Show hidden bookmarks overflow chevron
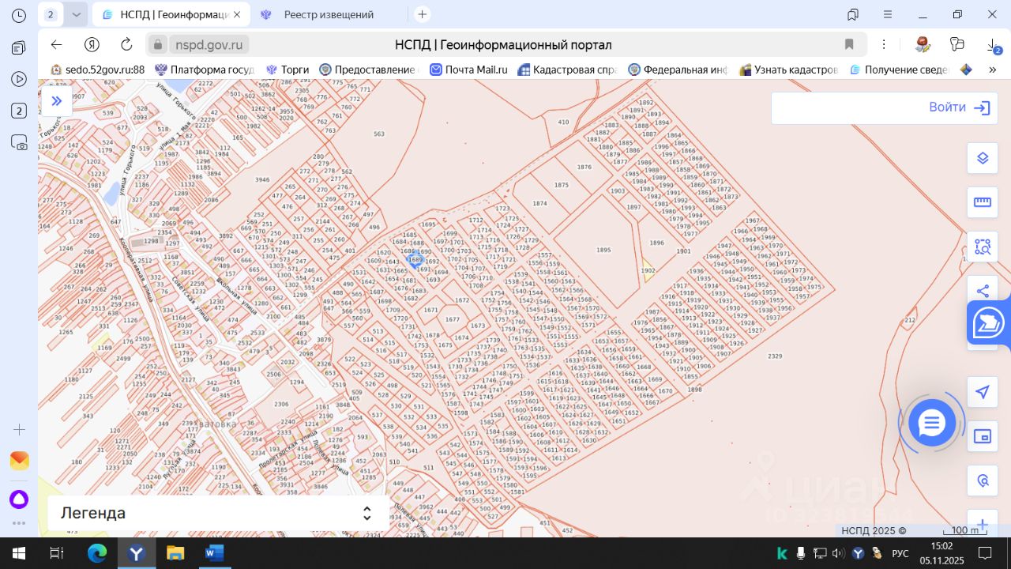The image size is (1011, 569). pyautogui.click(x=993, y=70)
